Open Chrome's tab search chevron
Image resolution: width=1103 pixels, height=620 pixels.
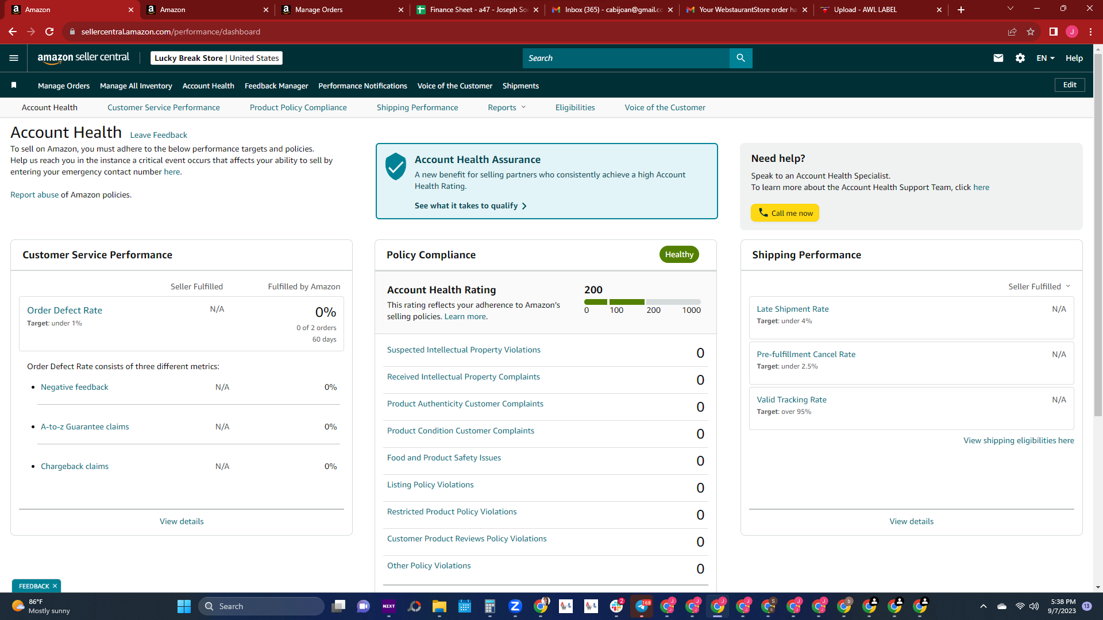tap(1011, 9)
